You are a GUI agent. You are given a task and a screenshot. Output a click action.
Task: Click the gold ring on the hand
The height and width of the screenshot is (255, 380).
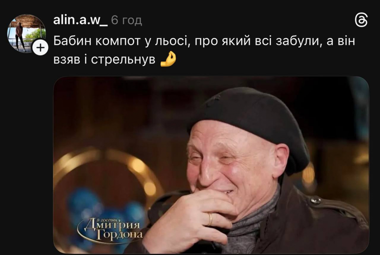coord(210,219)
